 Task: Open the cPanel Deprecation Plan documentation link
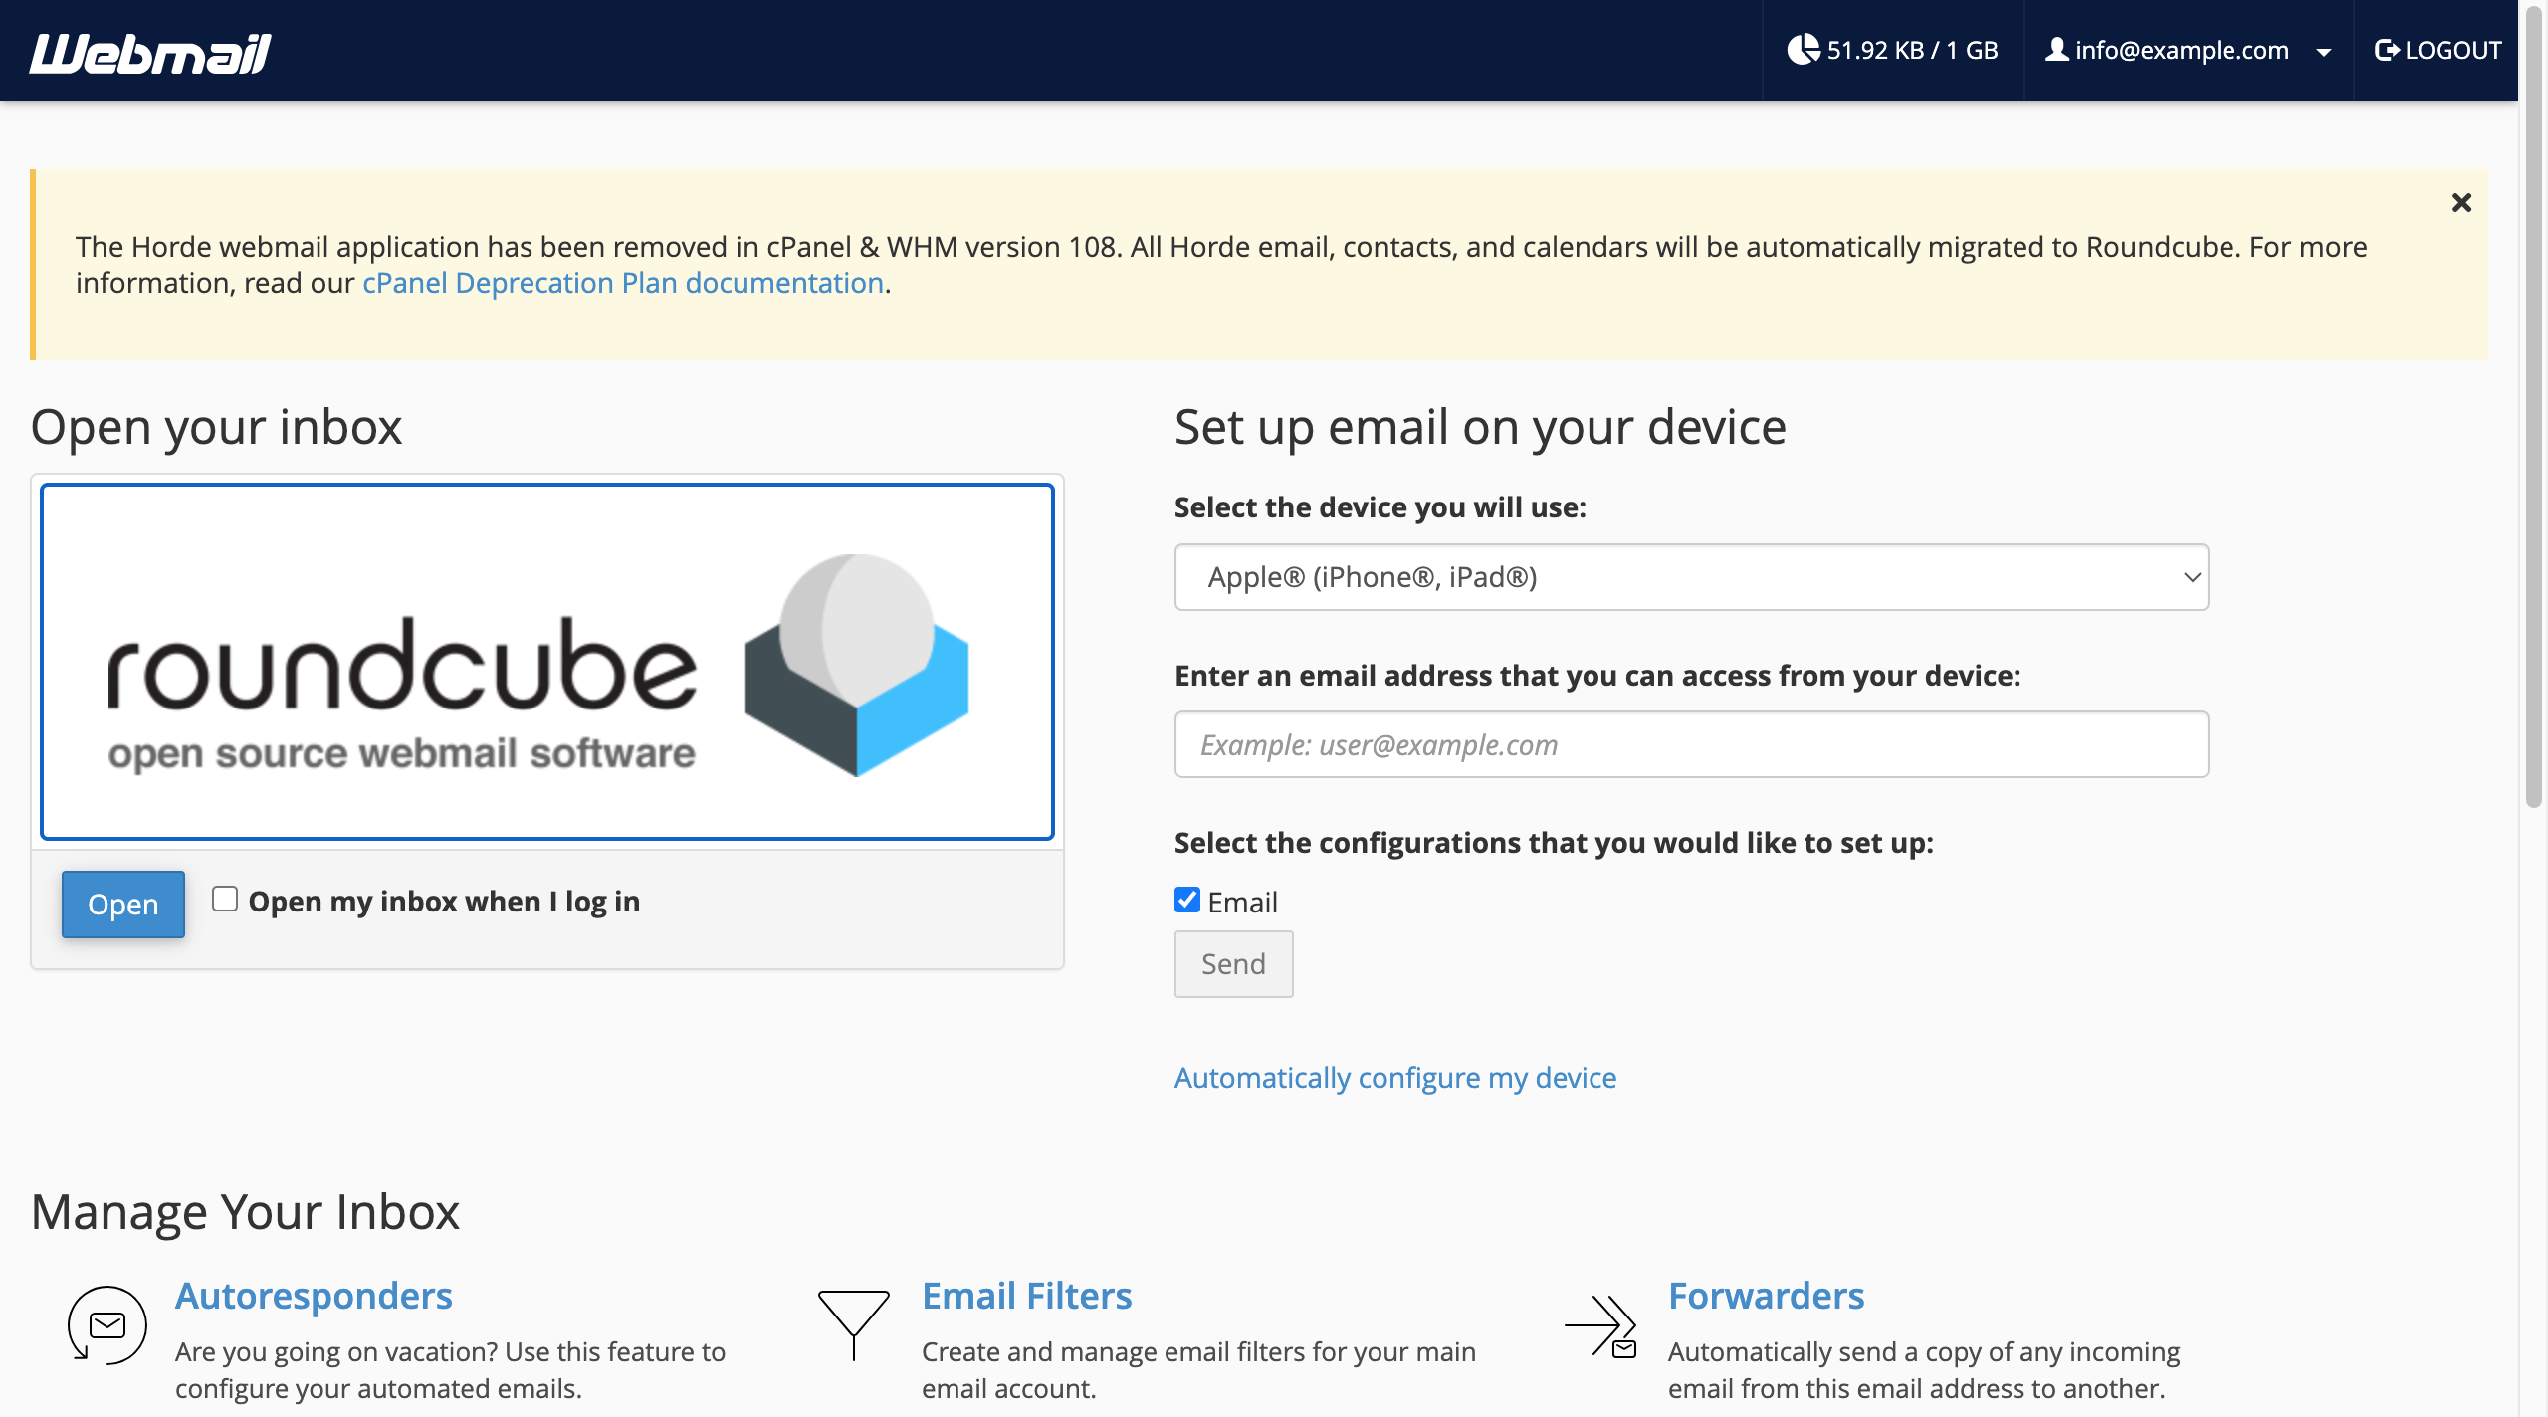pyautogui.click(x=623, y=281)
